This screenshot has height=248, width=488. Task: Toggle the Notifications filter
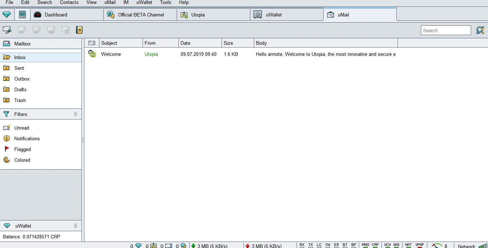(x=27, y=138)
